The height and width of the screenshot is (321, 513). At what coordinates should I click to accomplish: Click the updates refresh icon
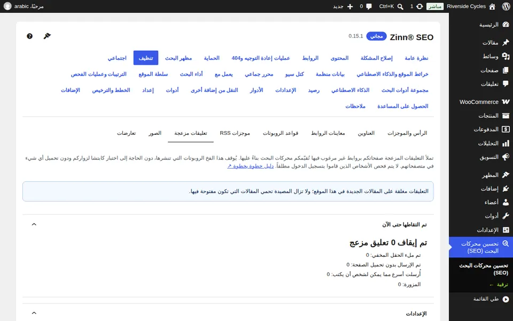(419, 6)
